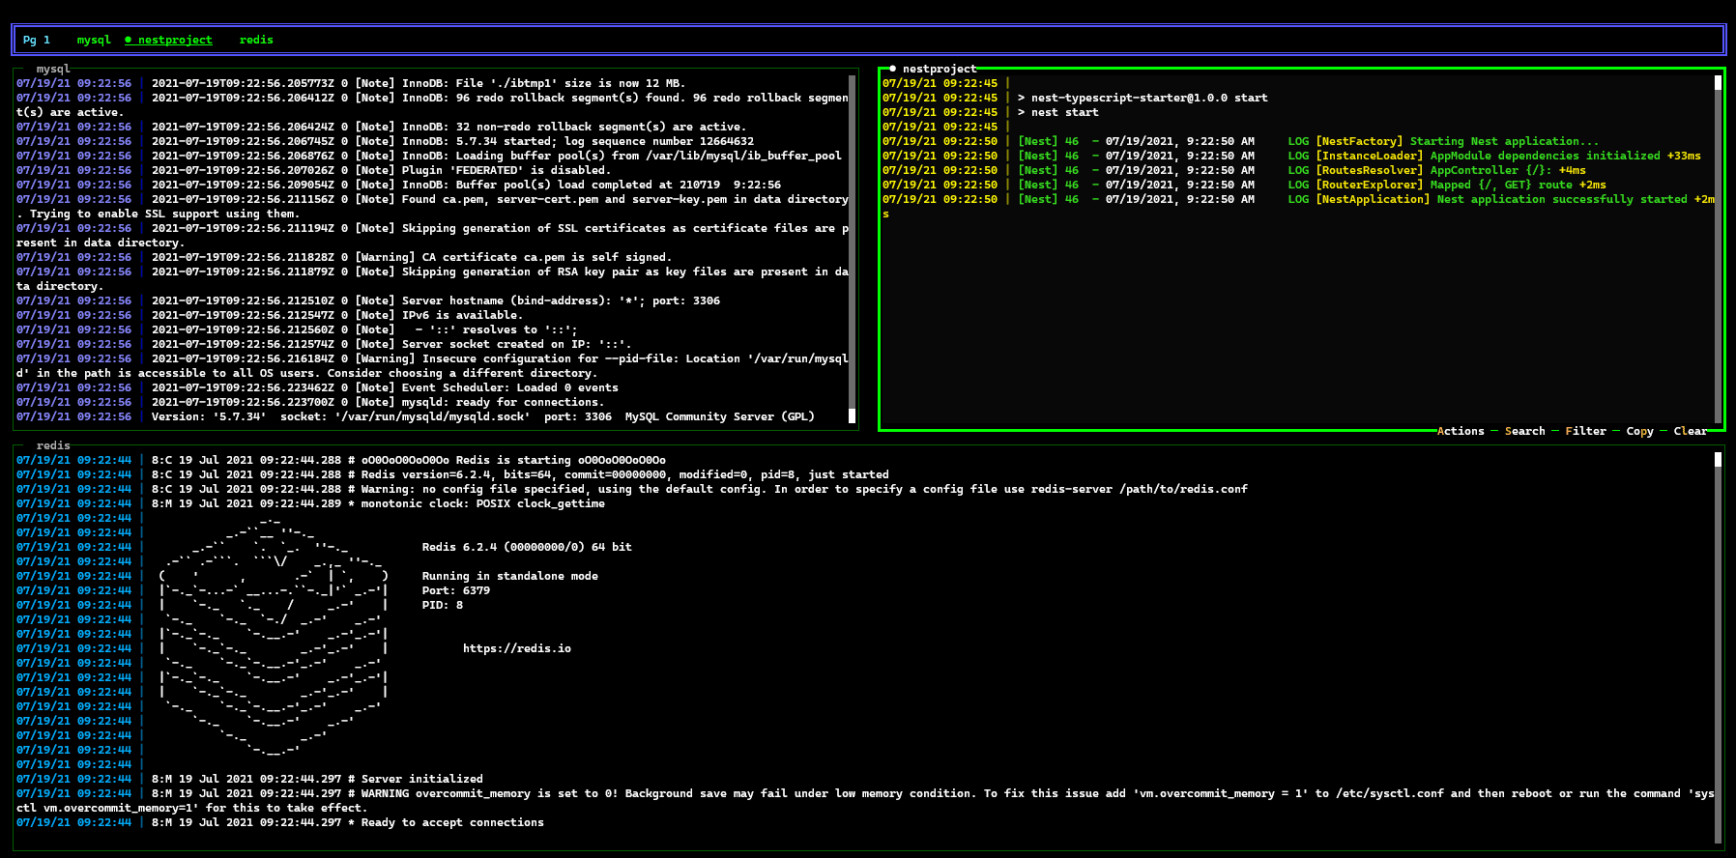
Task: Click the nestproject panel scrollbar thumb
Action: tap(1718, 82)
